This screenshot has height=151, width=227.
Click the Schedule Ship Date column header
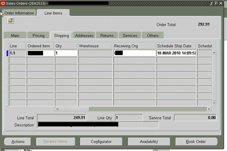click(x=176, y=46)
